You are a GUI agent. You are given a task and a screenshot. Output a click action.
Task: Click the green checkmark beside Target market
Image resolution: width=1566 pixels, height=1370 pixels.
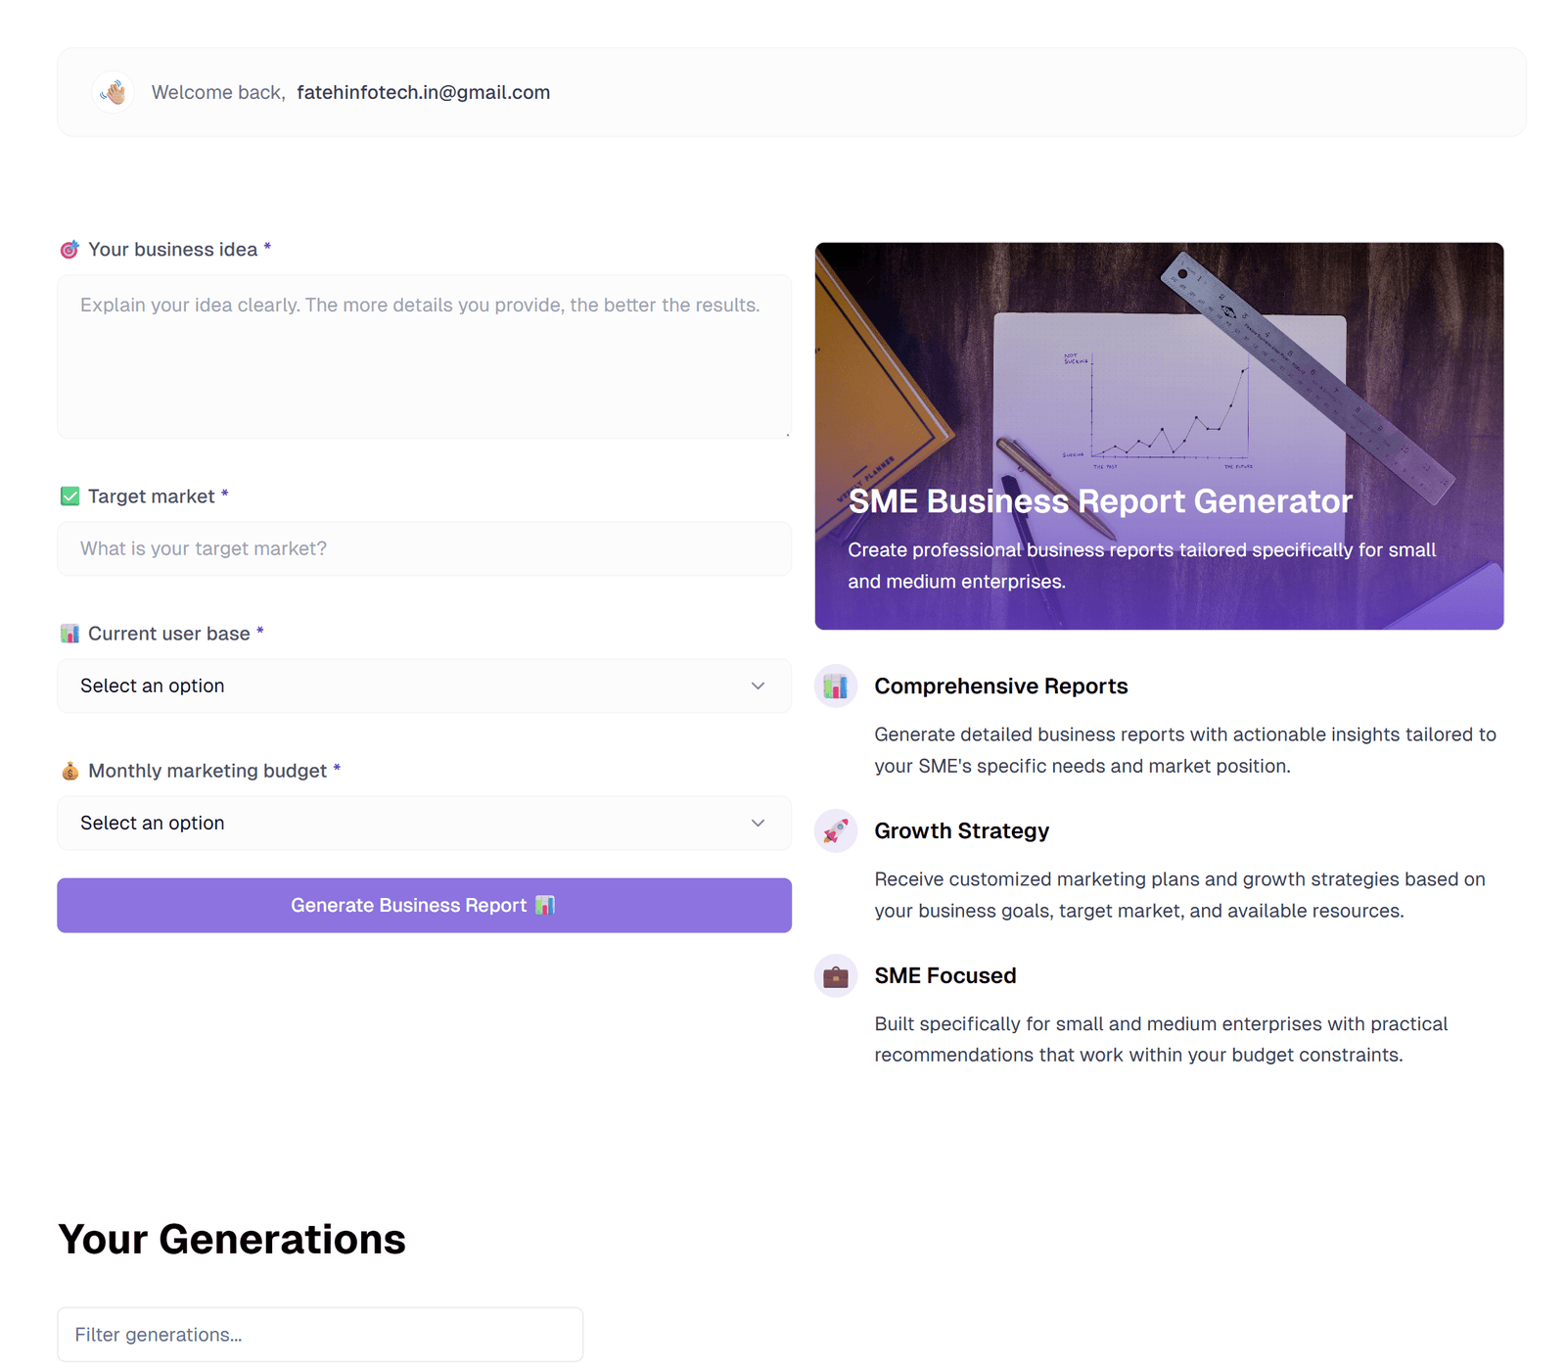pos(69,496)
